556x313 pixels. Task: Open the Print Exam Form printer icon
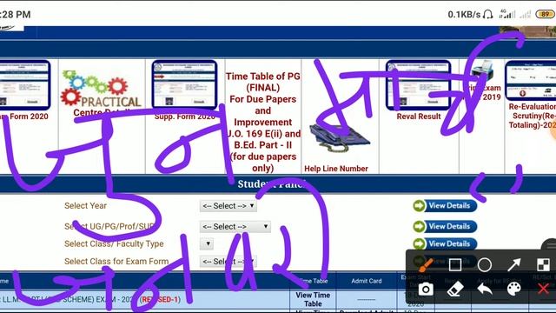[x=483, y=70]
